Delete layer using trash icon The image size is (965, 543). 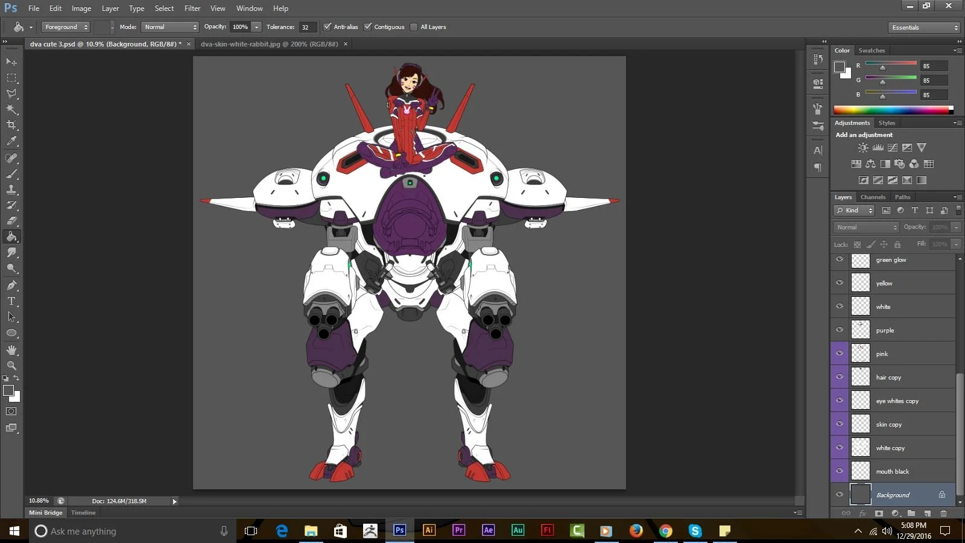tap(944, 513)
